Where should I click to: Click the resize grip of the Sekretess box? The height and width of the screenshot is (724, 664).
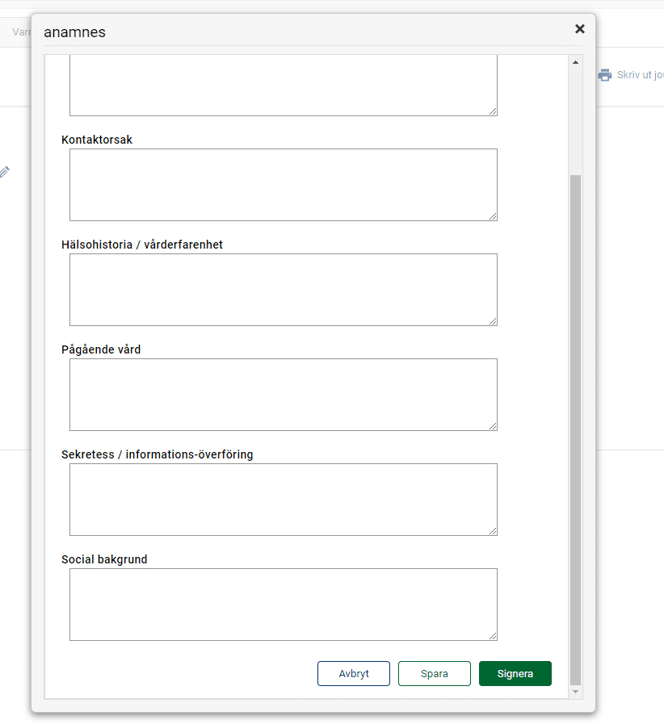[x=493, y=531]
